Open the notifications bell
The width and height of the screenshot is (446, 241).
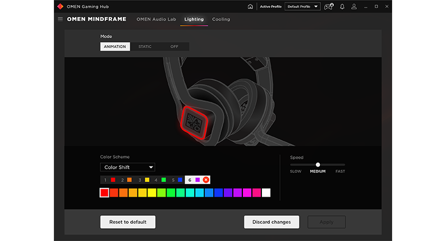(342, 7)
